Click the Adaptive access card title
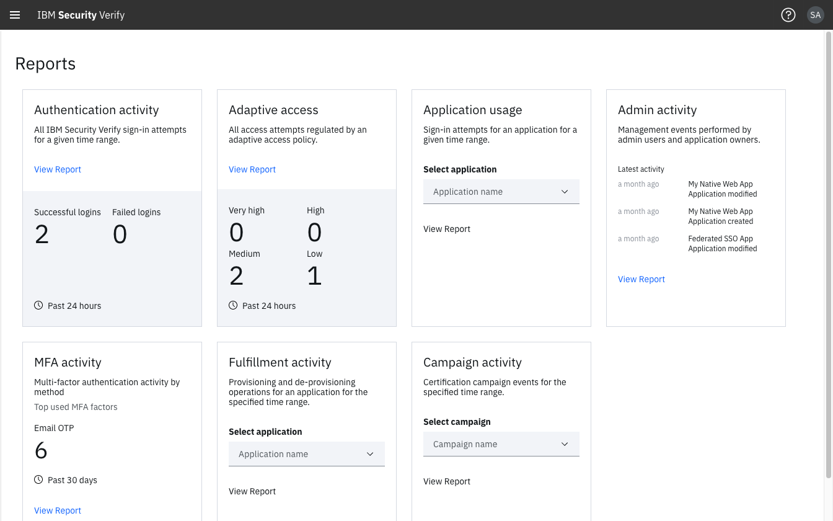The image size is (833, 521). point(273,110)
